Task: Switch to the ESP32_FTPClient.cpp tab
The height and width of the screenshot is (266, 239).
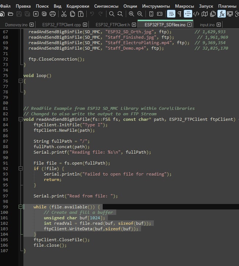Action: (61, 25)
